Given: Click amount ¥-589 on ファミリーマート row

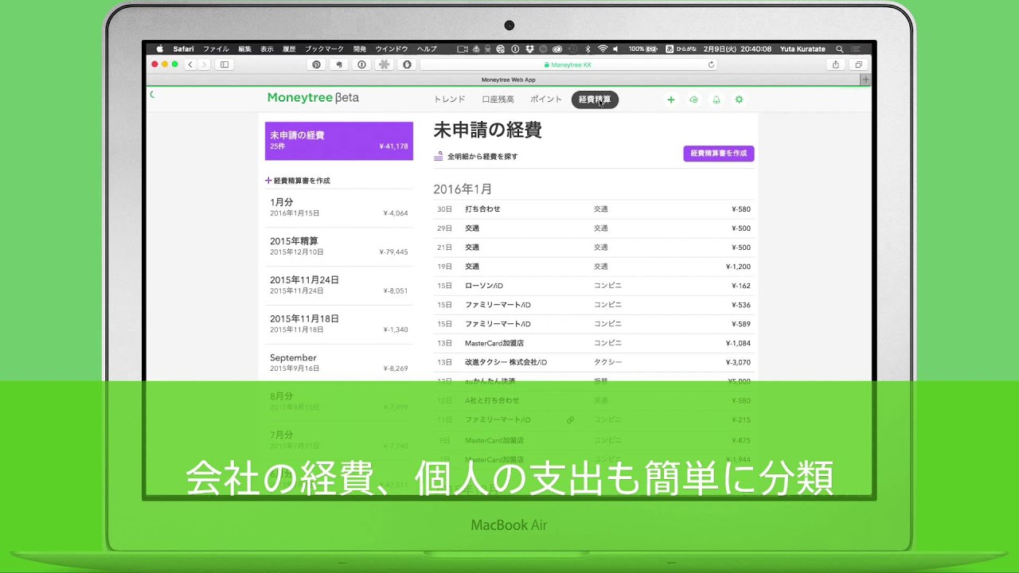Looking at the screenshot, I should pyautogui.click(x=741, y=324).
